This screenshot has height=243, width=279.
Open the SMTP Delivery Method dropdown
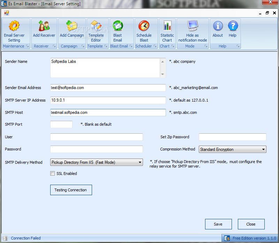(x=97, y=162)
